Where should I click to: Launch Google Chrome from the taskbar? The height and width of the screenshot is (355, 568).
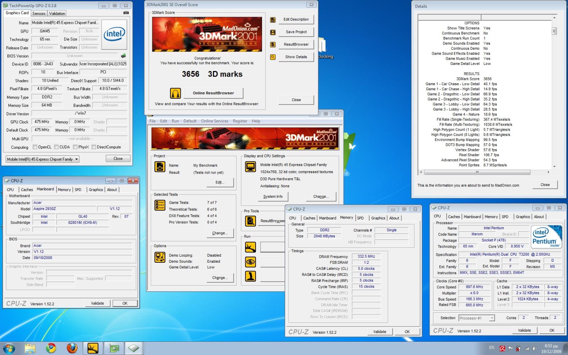51,349
